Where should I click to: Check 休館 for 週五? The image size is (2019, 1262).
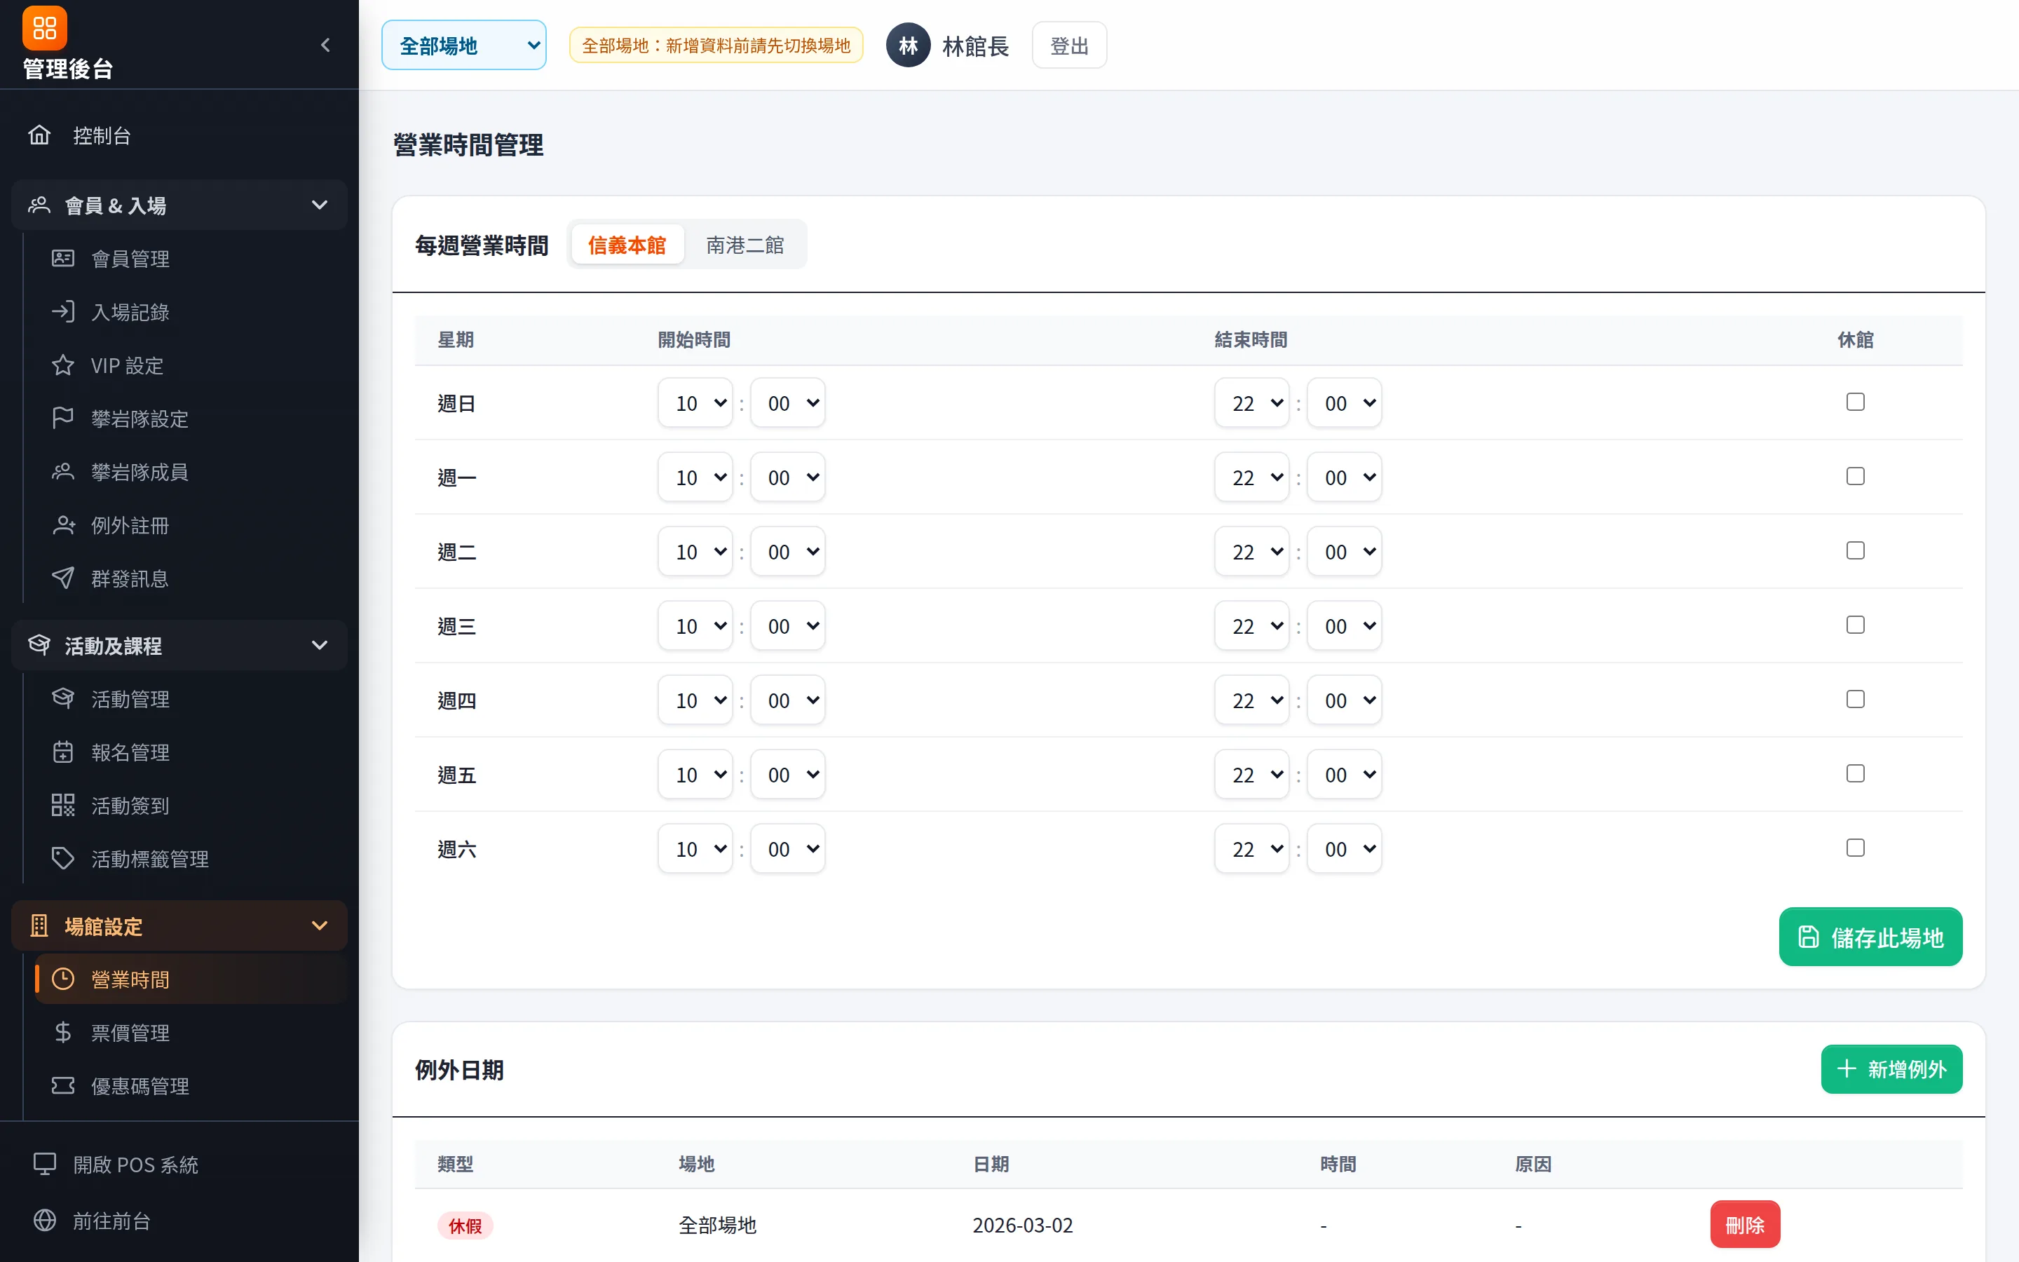tap(1855, 774)
